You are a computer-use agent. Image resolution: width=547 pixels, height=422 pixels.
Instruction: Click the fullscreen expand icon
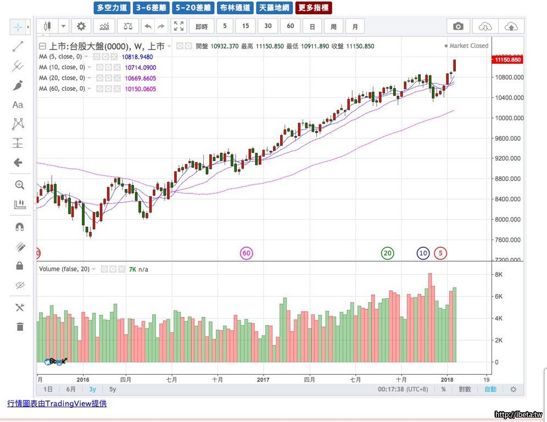point(178,26)
